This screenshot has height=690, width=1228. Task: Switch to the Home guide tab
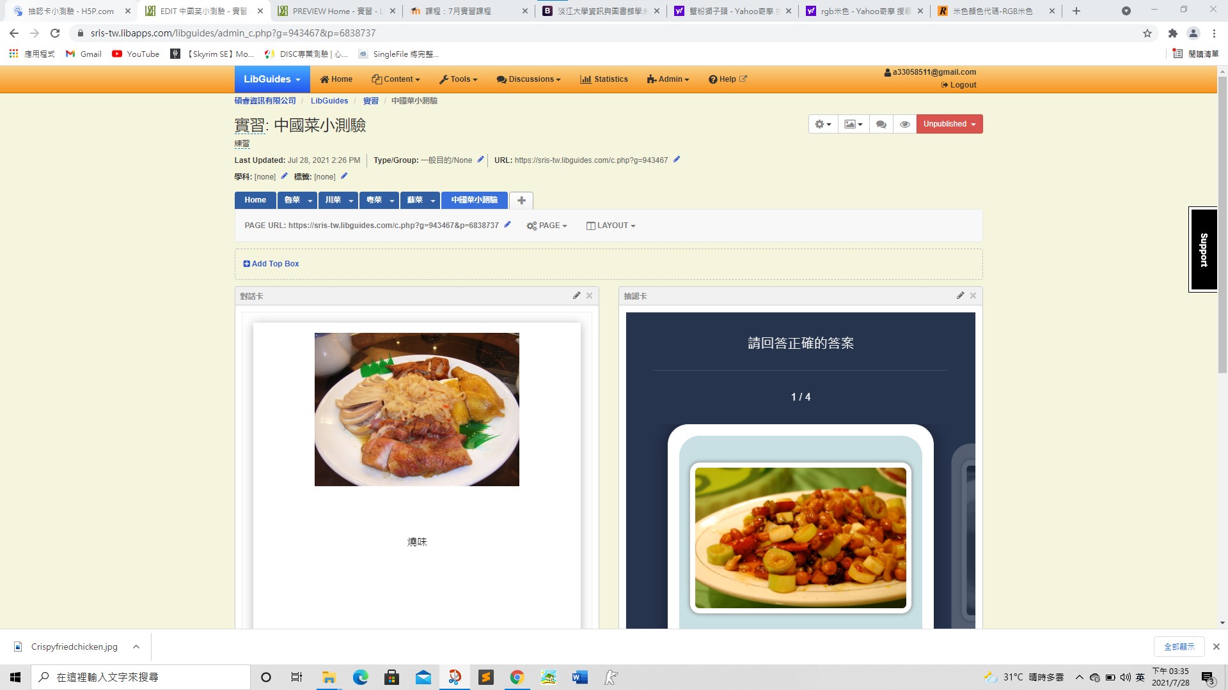(255, 200)
